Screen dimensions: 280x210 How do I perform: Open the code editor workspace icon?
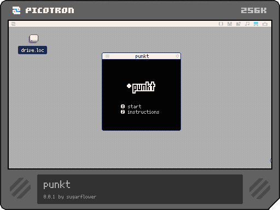(x=221, y=24)
